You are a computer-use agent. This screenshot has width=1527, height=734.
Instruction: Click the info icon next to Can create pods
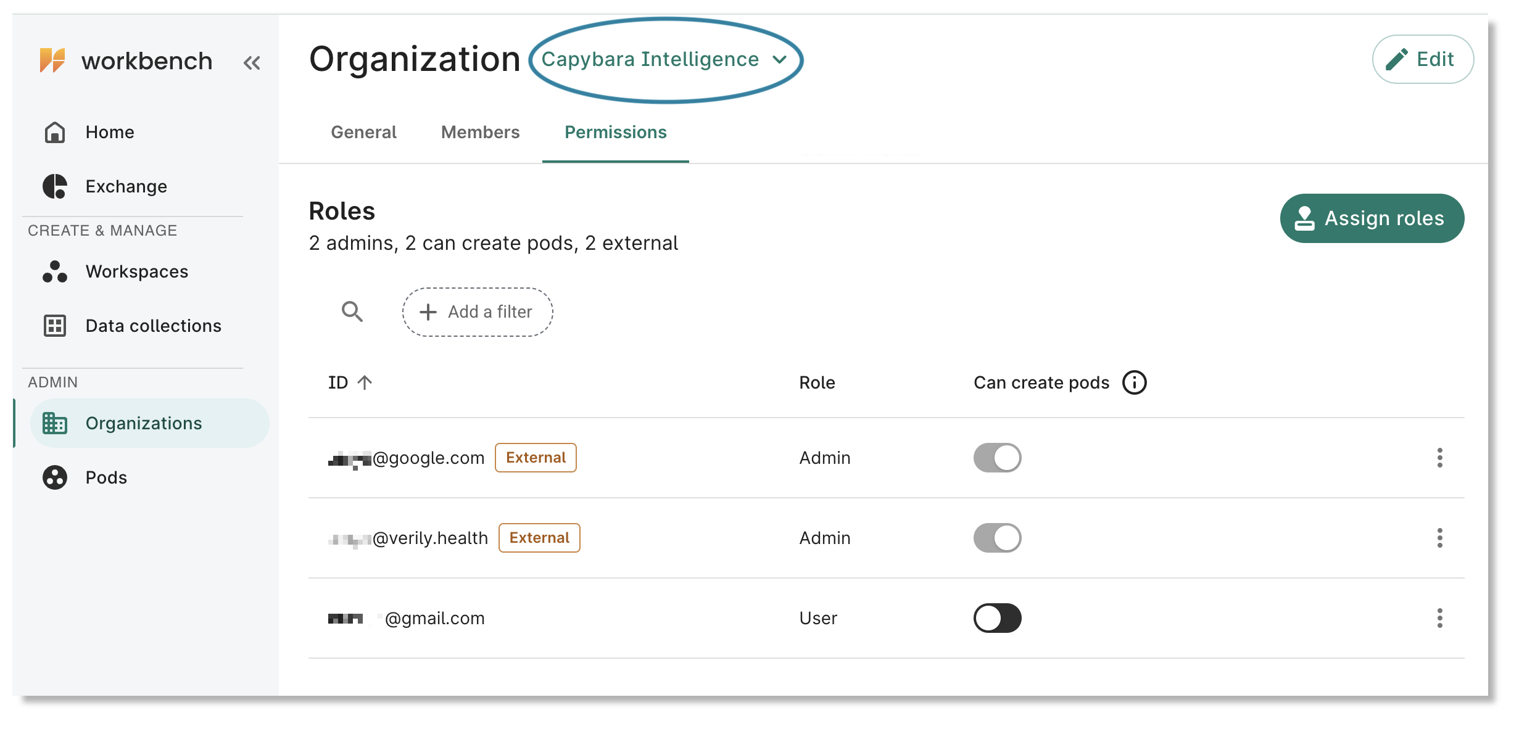pos(1134,382)
